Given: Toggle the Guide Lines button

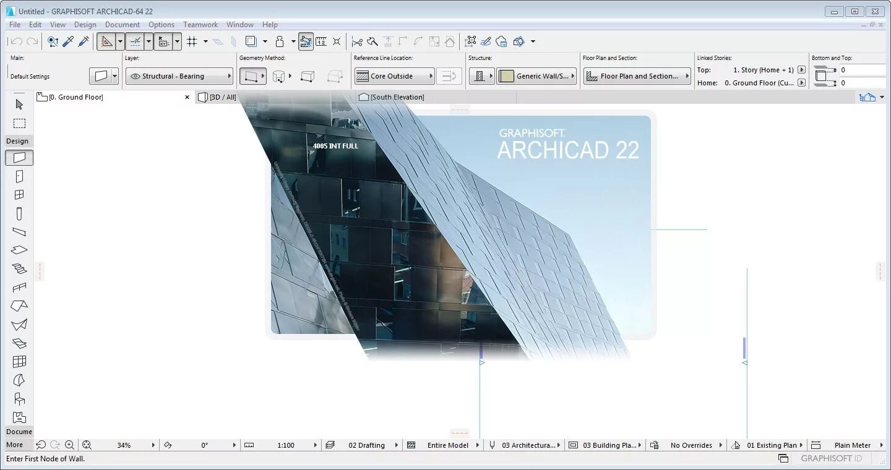Looking at the screenshot, I should (x=106, y=41).
